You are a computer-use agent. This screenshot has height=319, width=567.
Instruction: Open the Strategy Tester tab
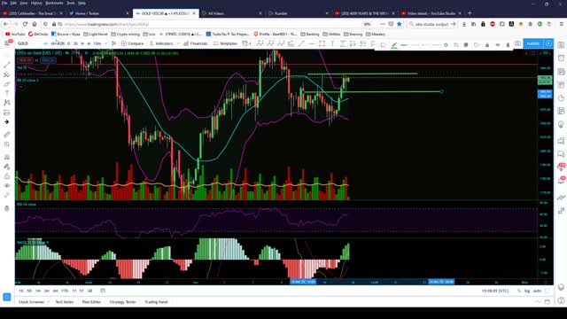coord(122,302)
